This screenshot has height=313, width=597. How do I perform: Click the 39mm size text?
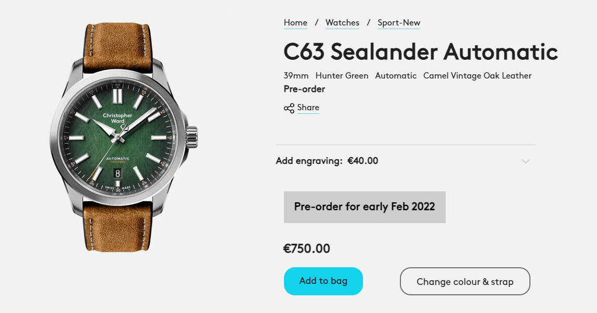tap(296, 76)
